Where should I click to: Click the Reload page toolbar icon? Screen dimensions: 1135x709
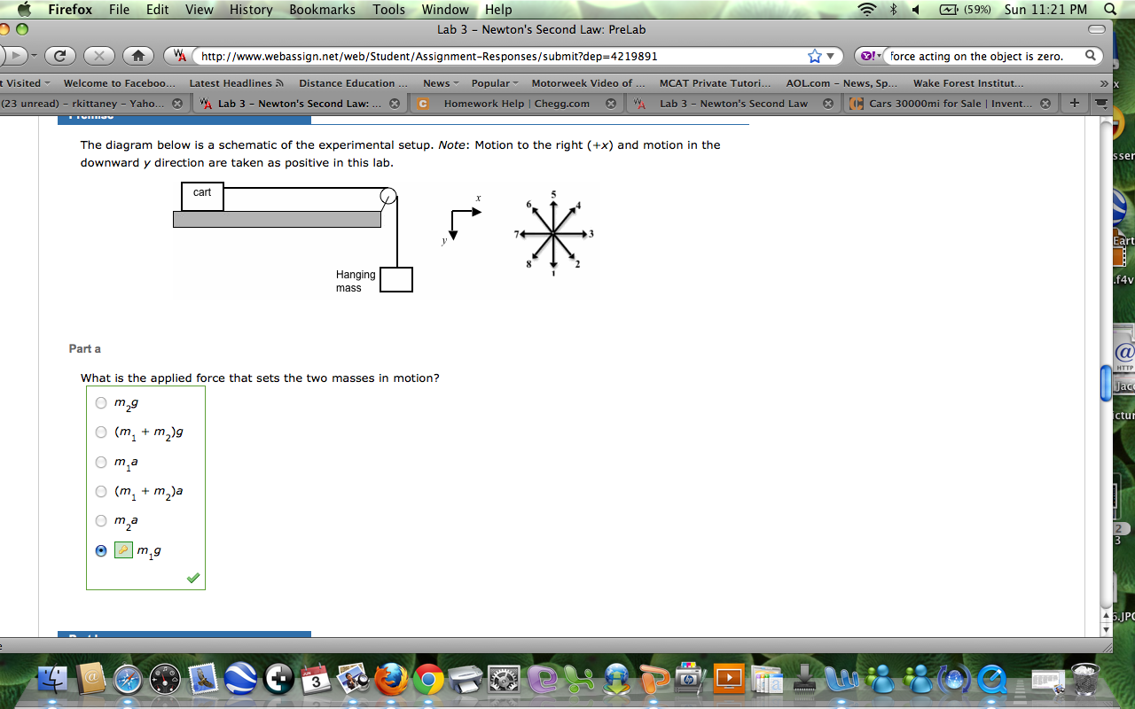[x=59, y=54]
